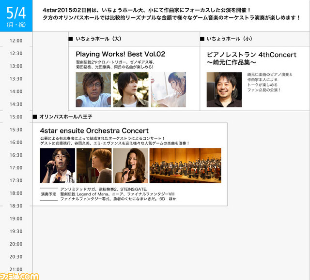Click the 20:30 time label
The height and width of the screenshot is (280, 310).
click(x=16, y=257)
